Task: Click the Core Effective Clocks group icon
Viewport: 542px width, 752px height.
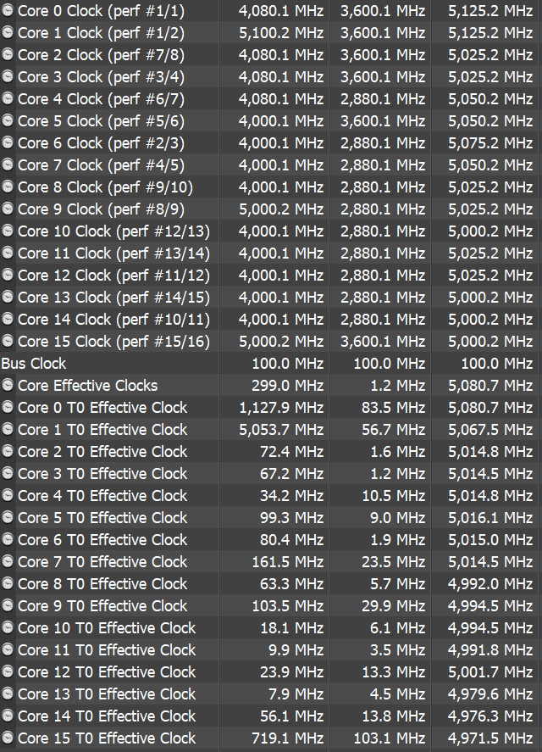Action: click(x=7, y=386)
